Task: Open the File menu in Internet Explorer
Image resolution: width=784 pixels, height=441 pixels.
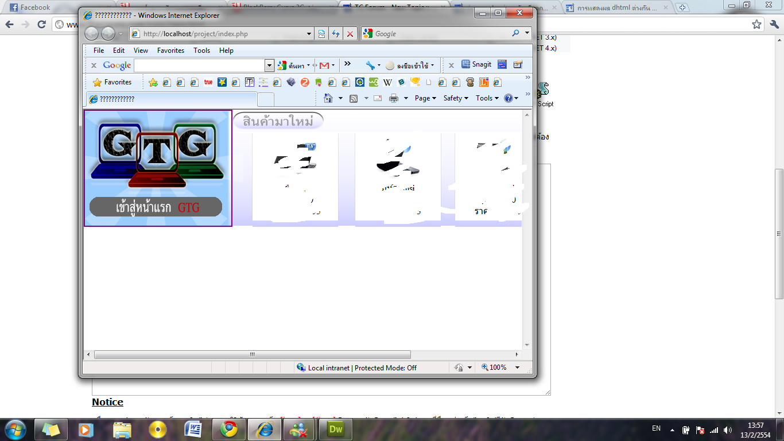Action: [x=99, y=51]
